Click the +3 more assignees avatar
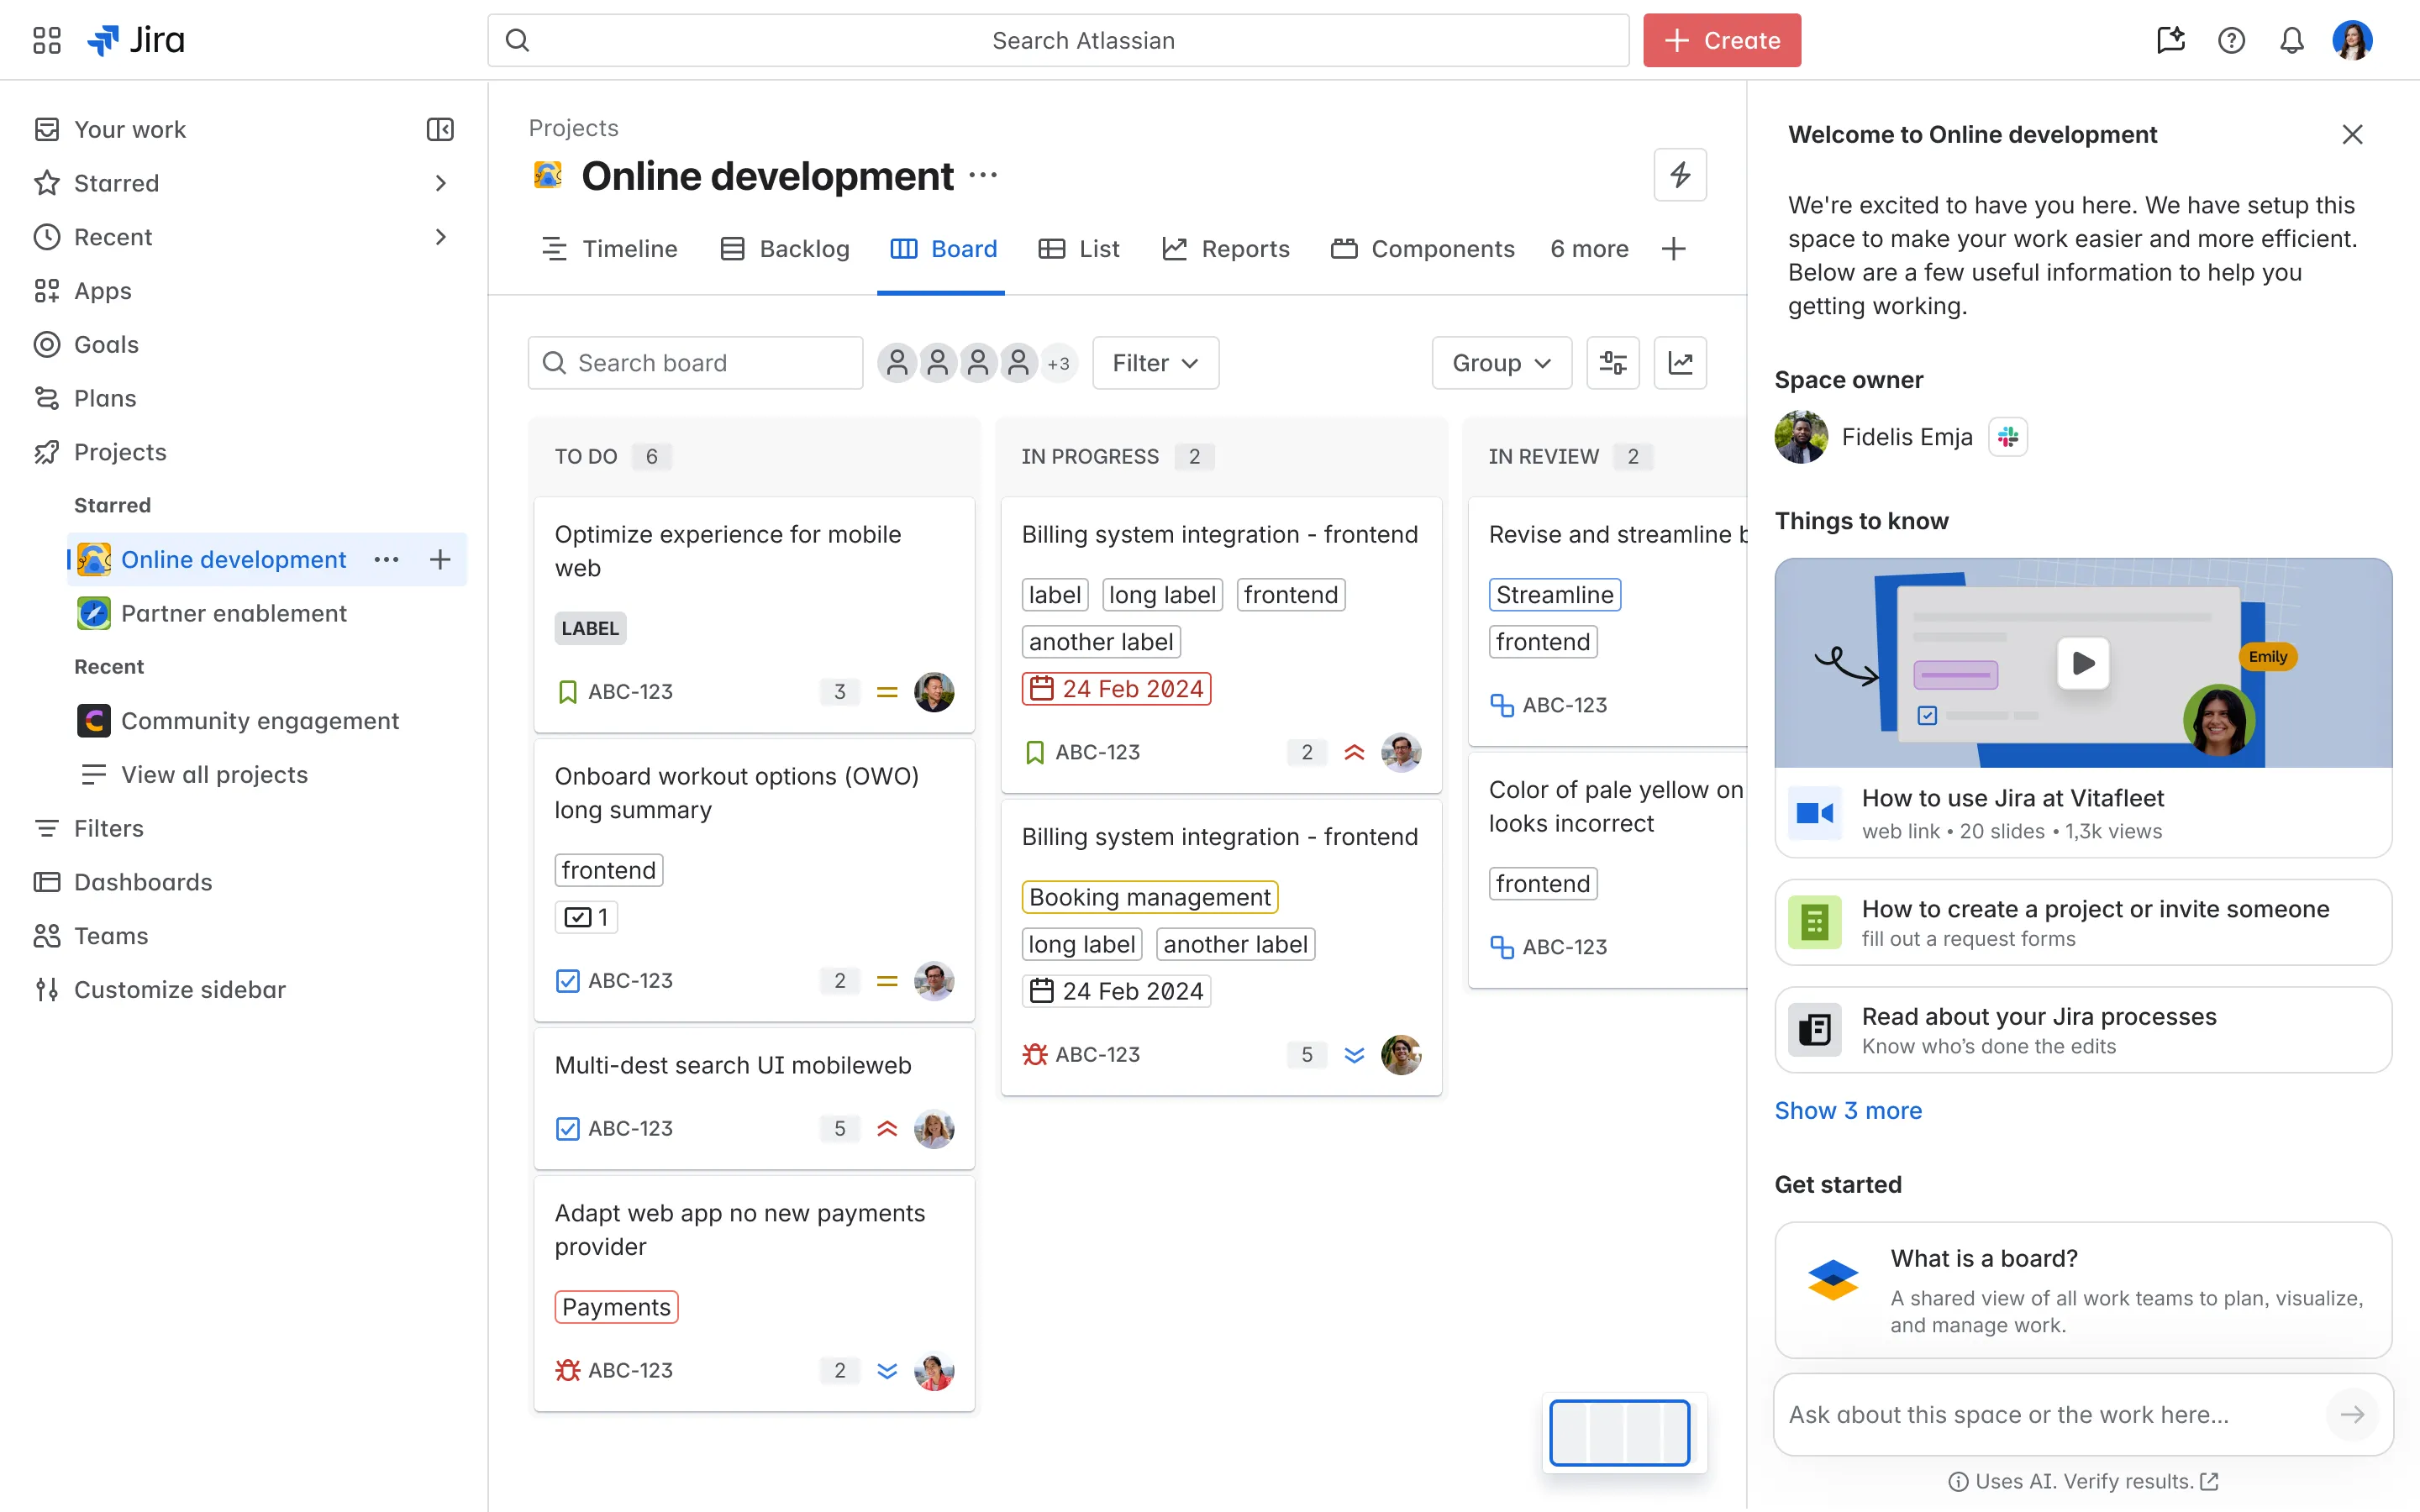 point(1058,363)
